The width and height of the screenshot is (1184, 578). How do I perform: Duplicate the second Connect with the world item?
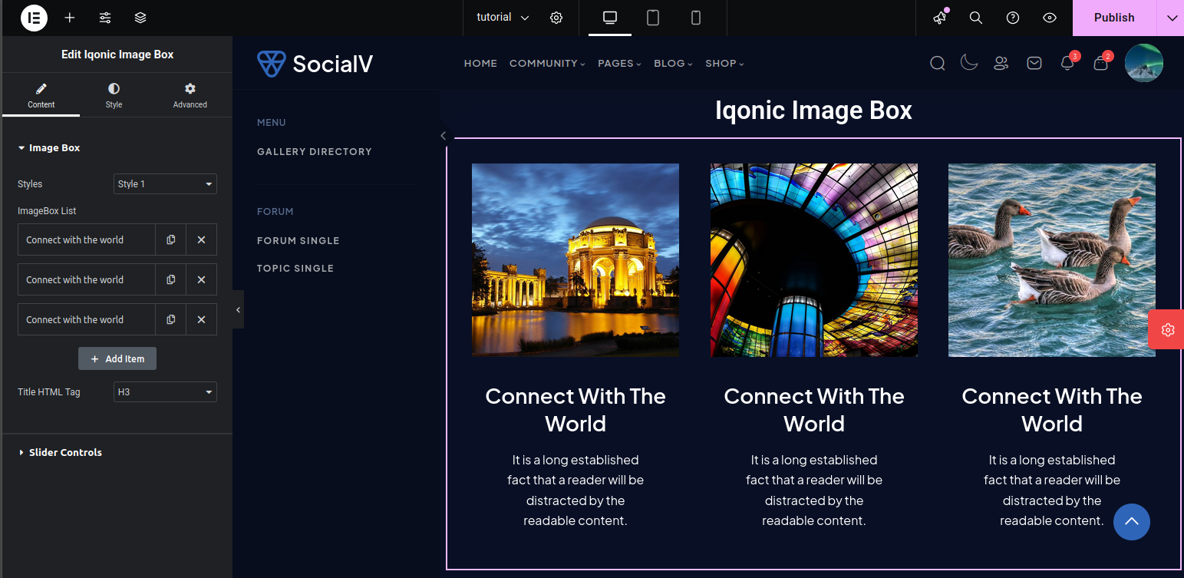click(170, 279)
